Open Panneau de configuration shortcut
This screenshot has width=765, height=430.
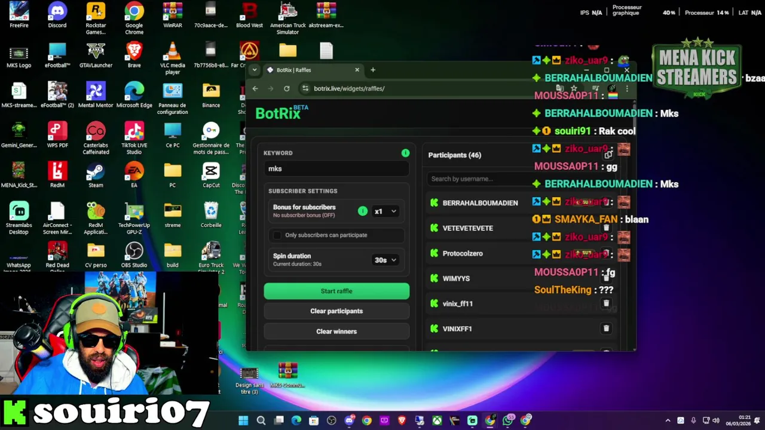[x=173, y=99]
